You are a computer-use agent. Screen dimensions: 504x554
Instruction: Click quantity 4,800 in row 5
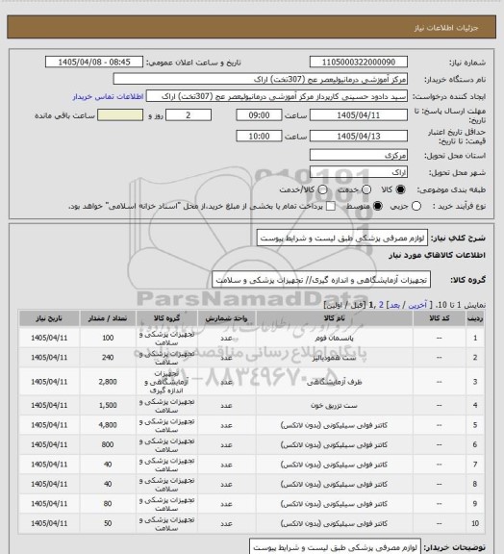(x=108, y=425)
